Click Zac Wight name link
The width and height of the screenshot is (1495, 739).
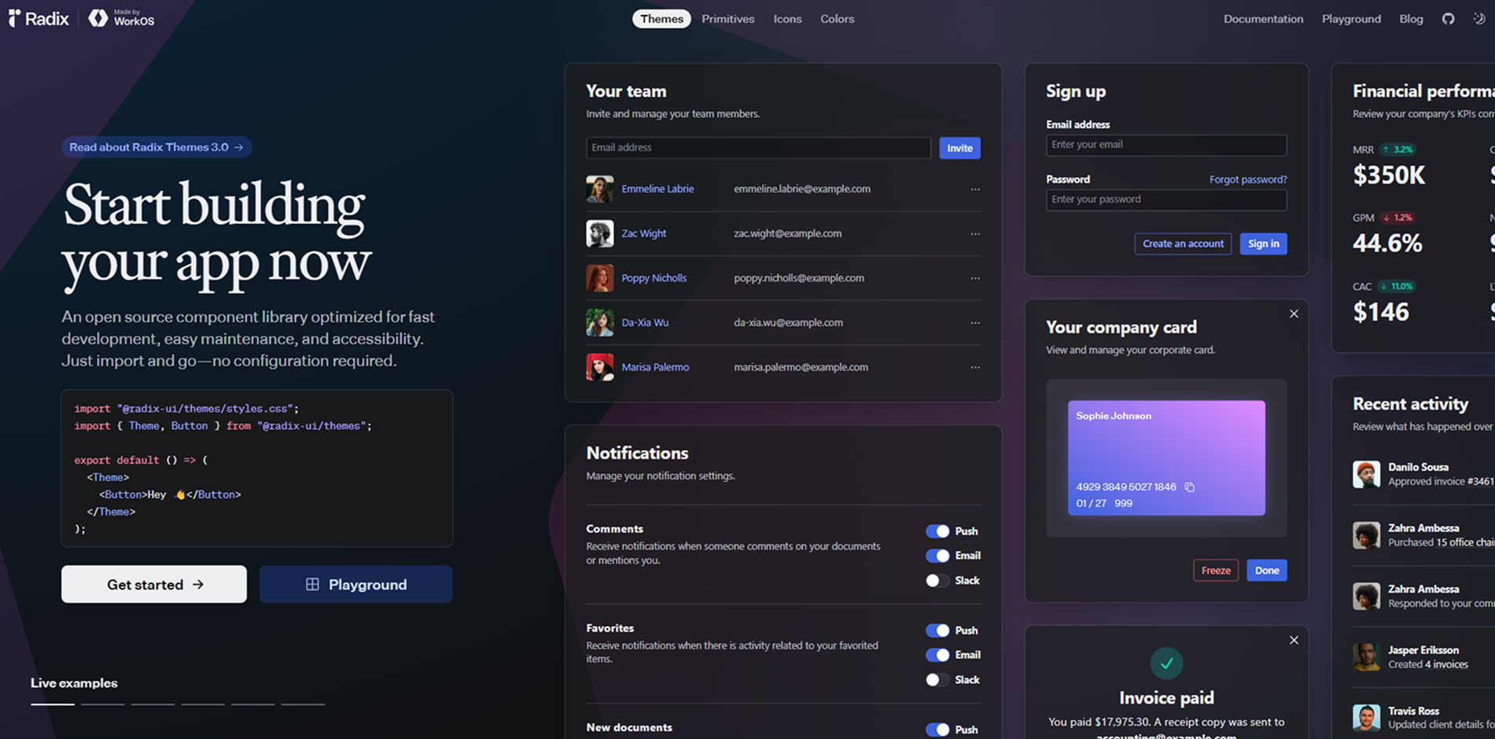click(x=643, y=233)
